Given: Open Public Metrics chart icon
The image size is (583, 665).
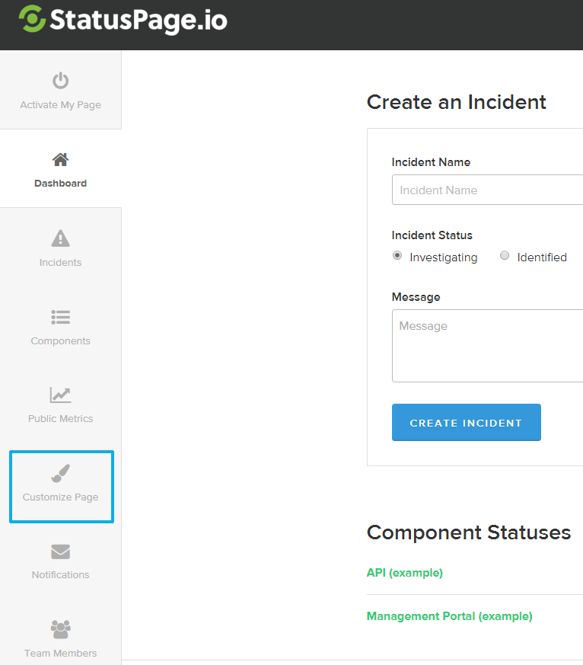Looking at the screenshot, I should pos(60,395).
